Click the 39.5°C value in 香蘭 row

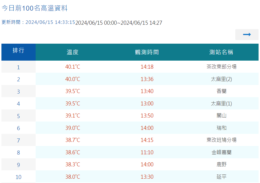pos(73,91)
